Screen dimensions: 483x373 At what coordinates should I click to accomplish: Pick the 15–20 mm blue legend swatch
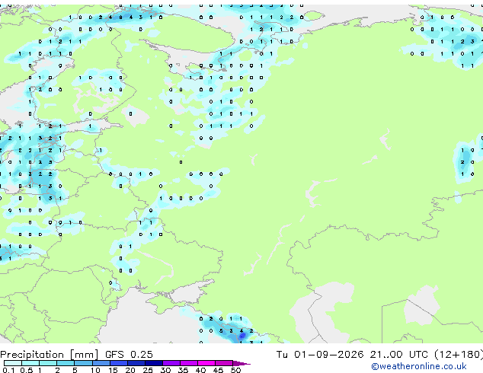[x=119, y=363]
